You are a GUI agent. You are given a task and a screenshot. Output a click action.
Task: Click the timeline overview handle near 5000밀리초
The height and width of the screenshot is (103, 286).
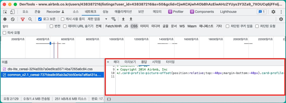[50, 43]
